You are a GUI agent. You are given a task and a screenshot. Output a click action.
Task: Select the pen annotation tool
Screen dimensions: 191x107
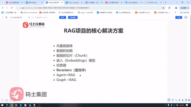(15, 100)
